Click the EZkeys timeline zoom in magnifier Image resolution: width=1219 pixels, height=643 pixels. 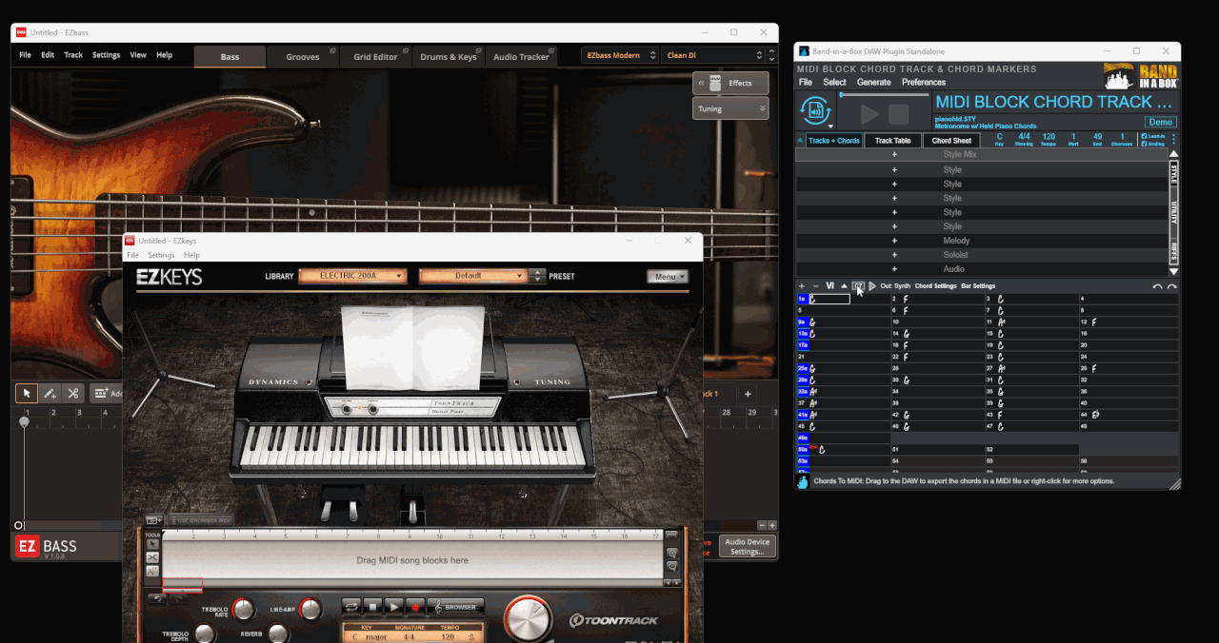(671, 553)
